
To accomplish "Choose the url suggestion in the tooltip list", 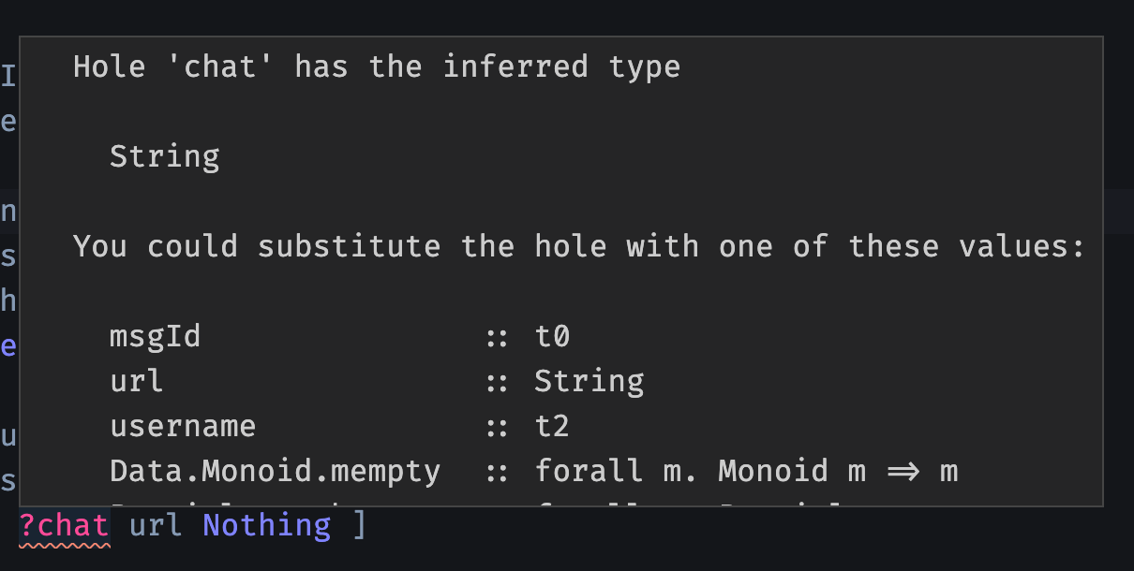I will (x=137, y=381).
